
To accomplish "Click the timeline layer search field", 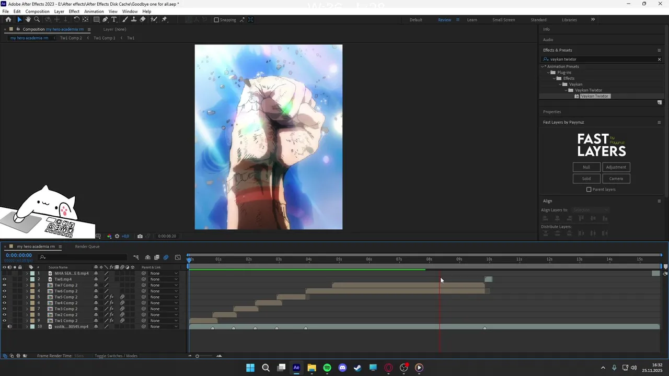I will (84, 257).
